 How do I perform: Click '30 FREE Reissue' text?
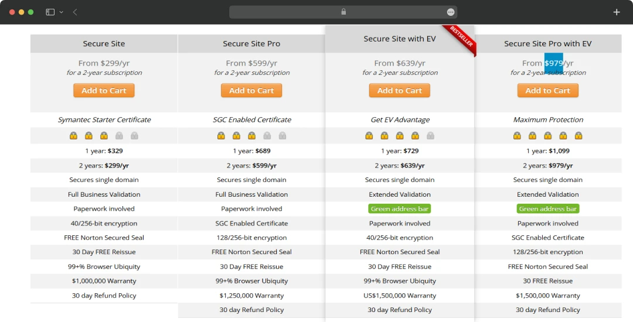tap(548, 281)
